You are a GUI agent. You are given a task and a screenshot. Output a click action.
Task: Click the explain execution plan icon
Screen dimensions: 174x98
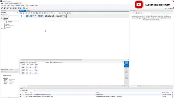click(x=32, y=13)
